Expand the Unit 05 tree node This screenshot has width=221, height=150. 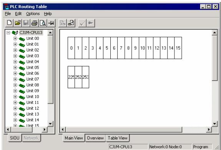pyautogui.click(x=15, y=68)
